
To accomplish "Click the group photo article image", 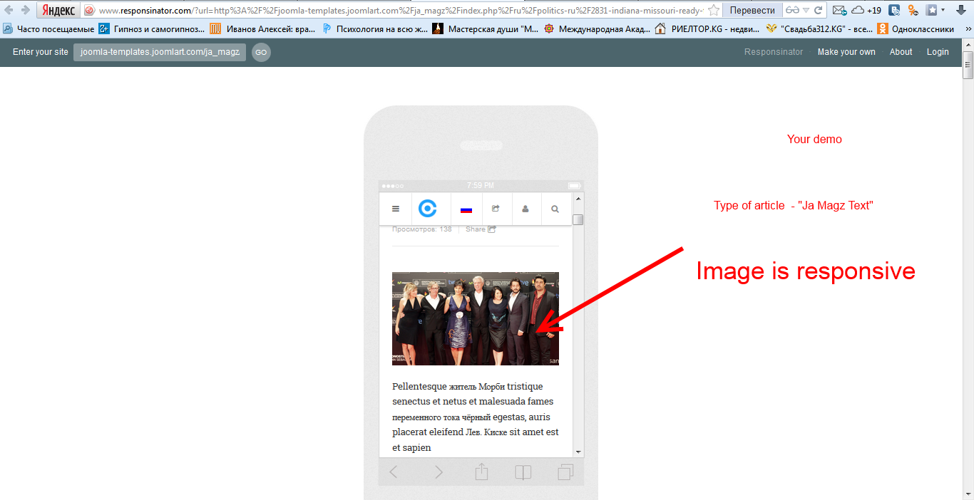I will pyautogui.click(x=476, y=318).
